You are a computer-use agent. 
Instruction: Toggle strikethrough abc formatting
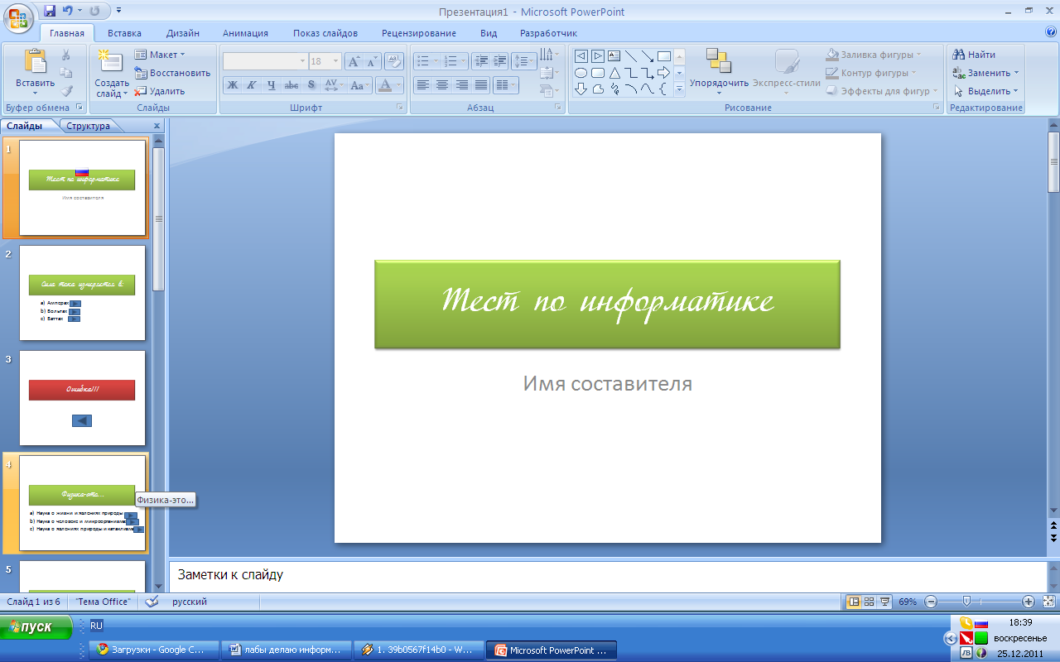click(291, 84)
